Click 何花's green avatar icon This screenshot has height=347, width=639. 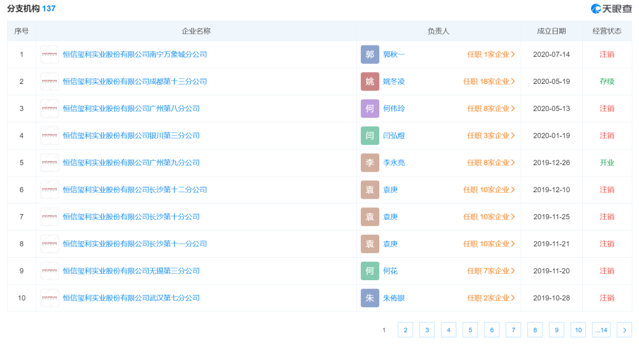pos(369,271)
